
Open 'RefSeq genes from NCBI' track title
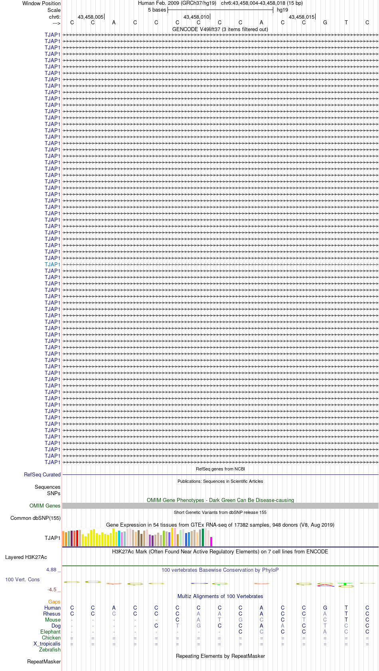(x=220, y=469)
